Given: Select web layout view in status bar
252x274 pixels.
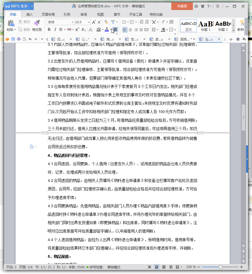Looking at the screenshot, I should (x=171, y=267).
